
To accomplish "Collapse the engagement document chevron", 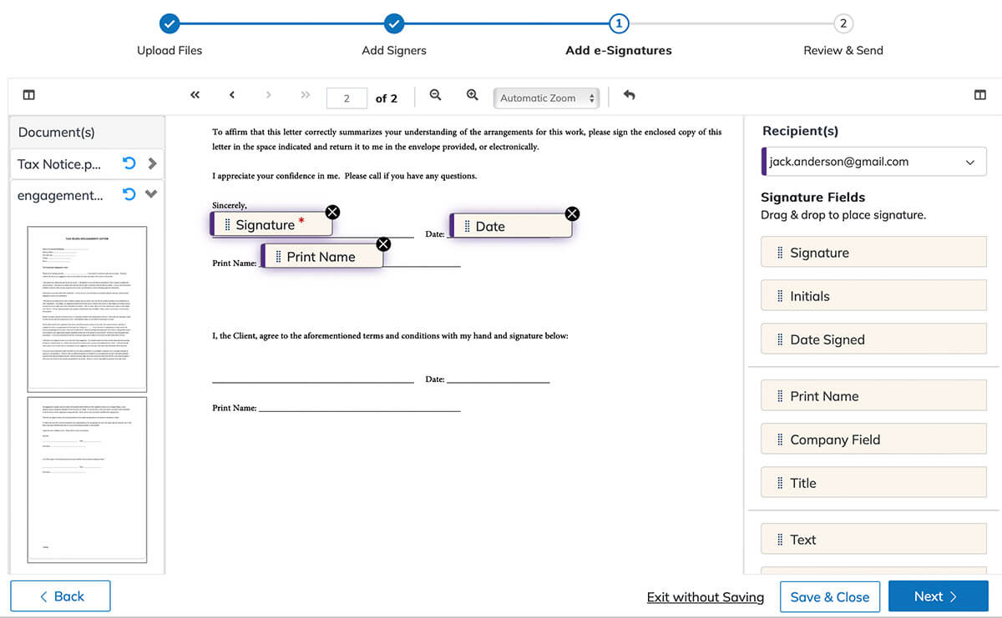I will tap(151, 194).
